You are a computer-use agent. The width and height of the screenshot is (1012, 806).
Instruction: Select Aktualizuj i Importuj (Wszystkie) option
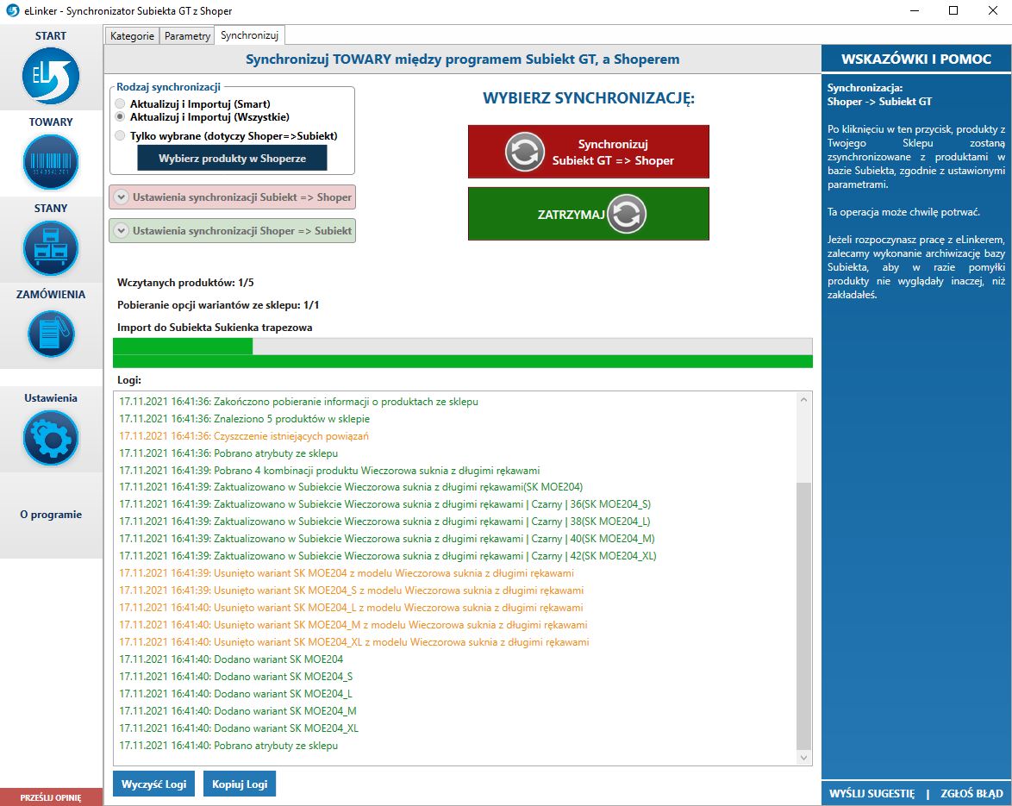[120, 116]
